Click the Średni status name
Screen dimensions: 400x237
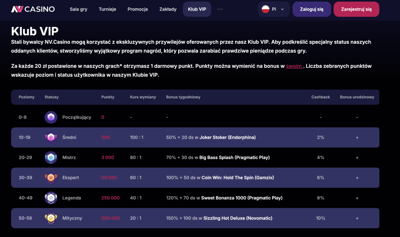click(70, 138)
